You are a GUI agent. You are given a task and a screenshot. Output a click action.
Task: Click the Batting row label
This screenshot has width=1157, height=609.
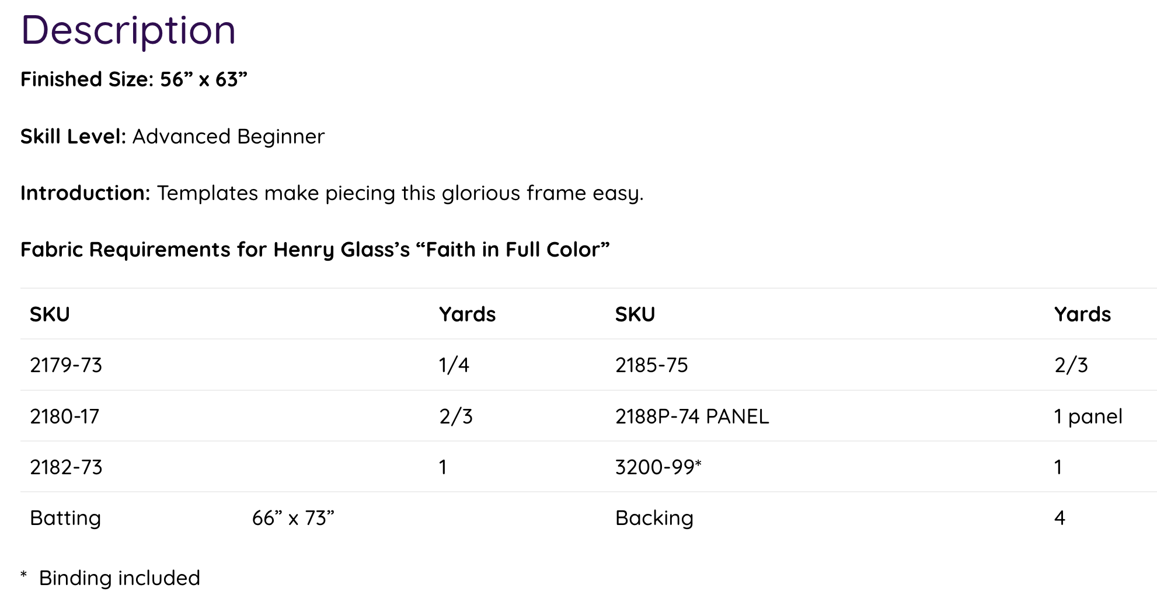65,518
